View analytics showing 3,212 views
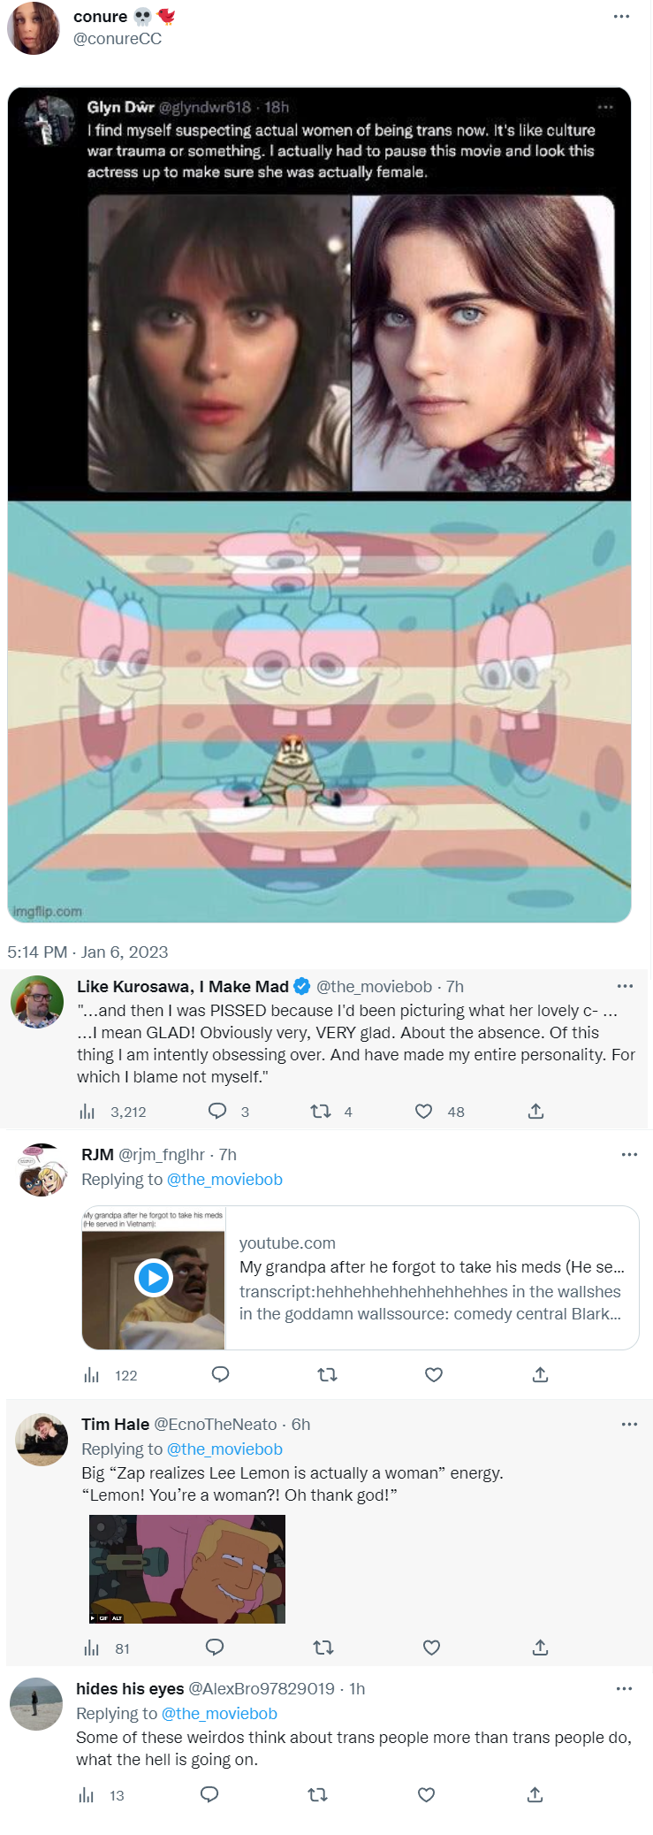Viewport: 653px width, 1835px height. (88, 1112)
